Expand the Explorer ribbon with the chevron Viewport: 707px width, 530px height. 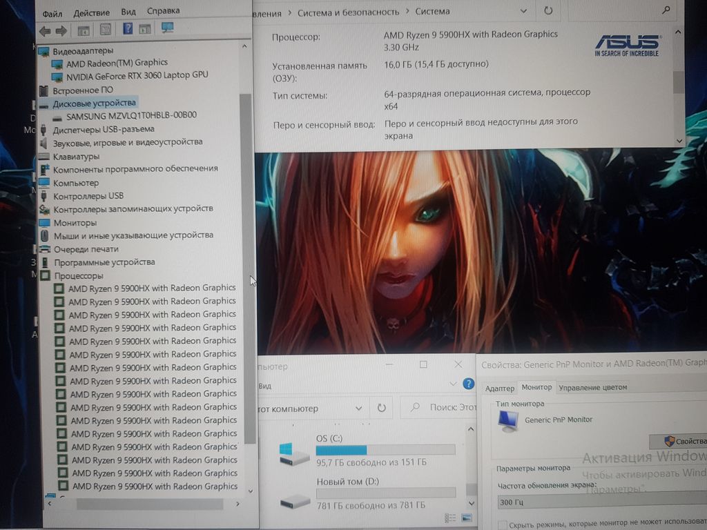[453, 384]
